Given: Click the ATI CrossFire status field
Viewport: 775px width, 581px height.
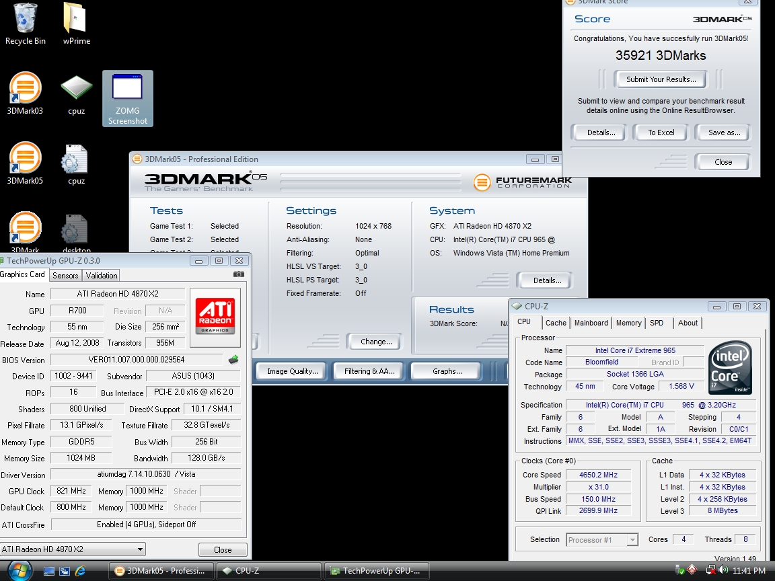Looking at the screenshot, I should point(146,525).
